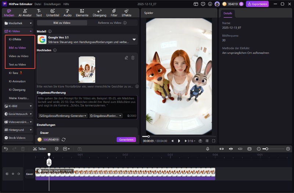Open the Einstellungen menu

tap(52, 4)
